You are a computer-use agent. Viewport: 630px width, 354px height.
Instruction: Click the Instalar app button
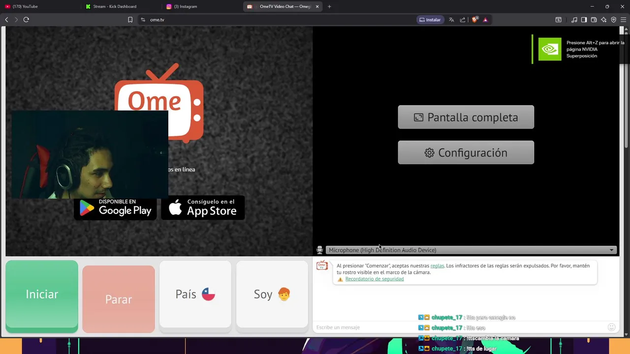tap(430, 20)
